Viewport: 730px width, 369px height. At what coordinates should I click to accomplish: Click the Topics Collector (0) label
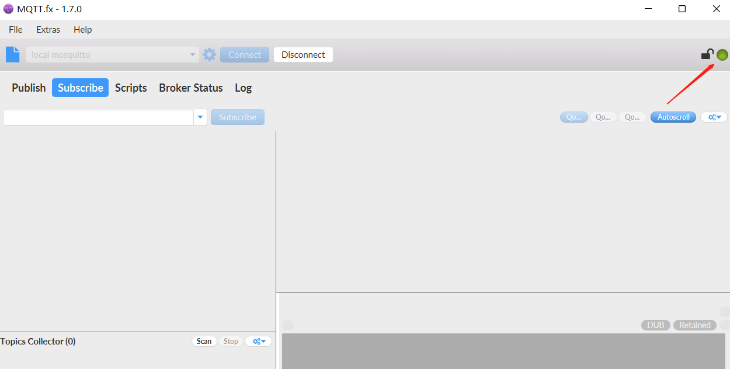[x=38, y=341]
